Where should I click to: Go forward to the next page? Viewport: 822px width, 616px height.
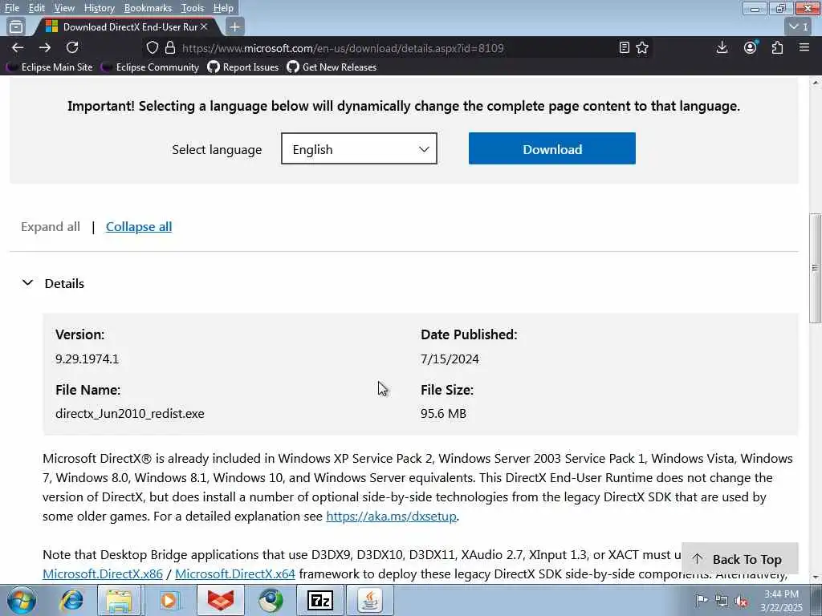(x=45, y=47)
